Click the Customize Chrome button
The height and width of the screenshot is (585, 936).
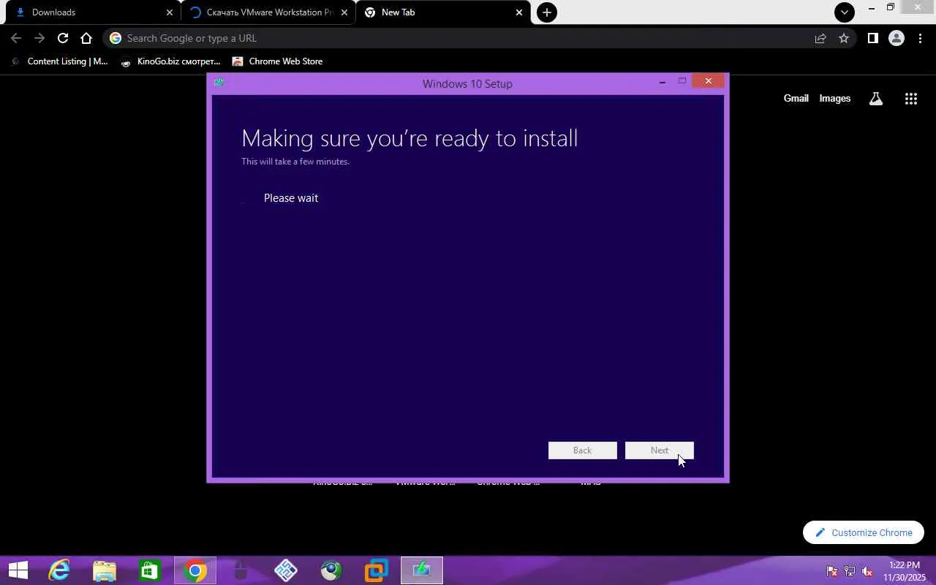[x=864, y=532]
